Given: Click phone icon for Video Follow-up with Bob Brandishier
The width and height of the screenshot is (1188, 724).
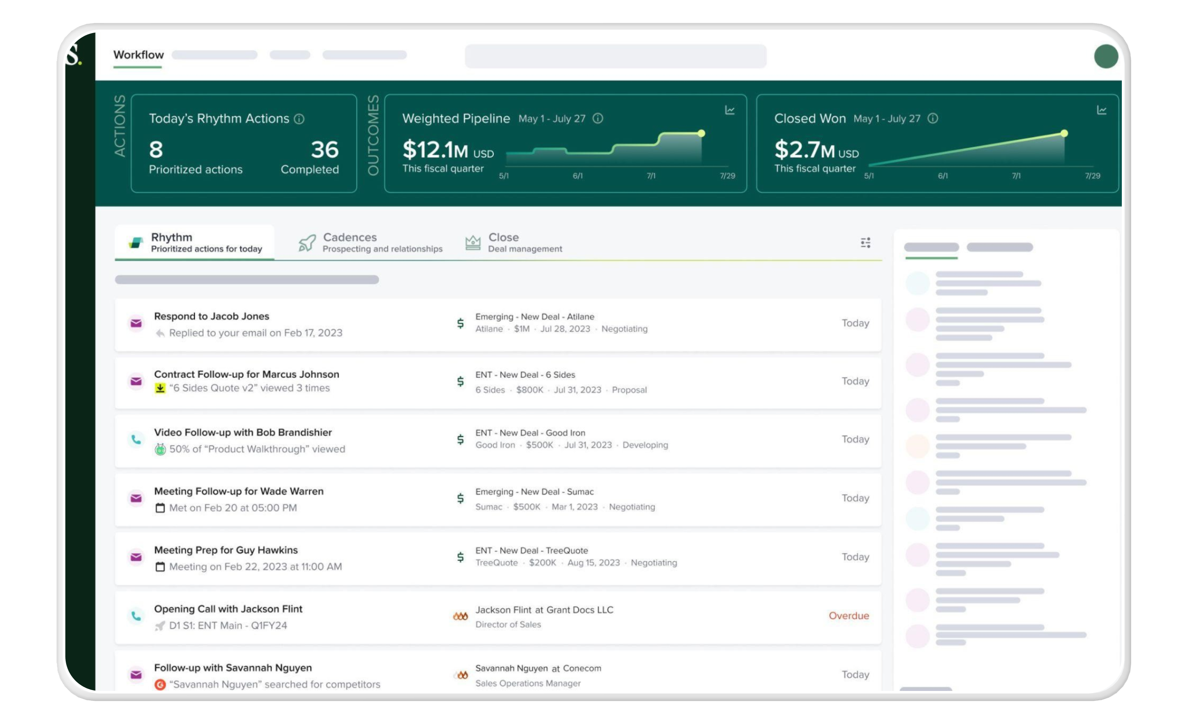Looking at the screenshot, I should pos(137,439).
